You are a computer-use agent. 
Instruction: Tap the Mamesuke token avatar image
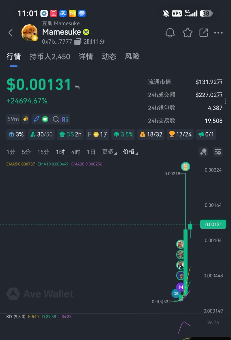29,33
